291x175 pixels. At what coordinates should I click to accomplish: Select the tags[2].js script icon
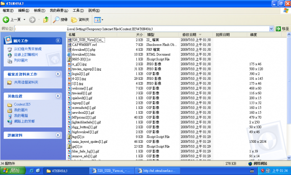pyautogui.click(x=70, y=137)
